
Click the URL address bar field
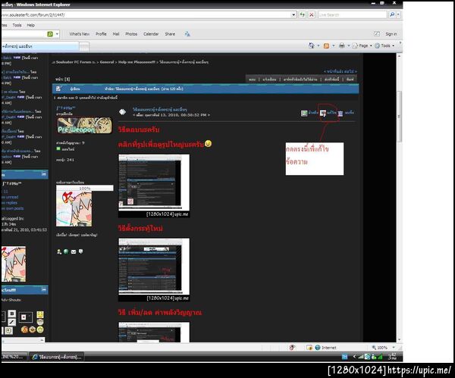146,14
